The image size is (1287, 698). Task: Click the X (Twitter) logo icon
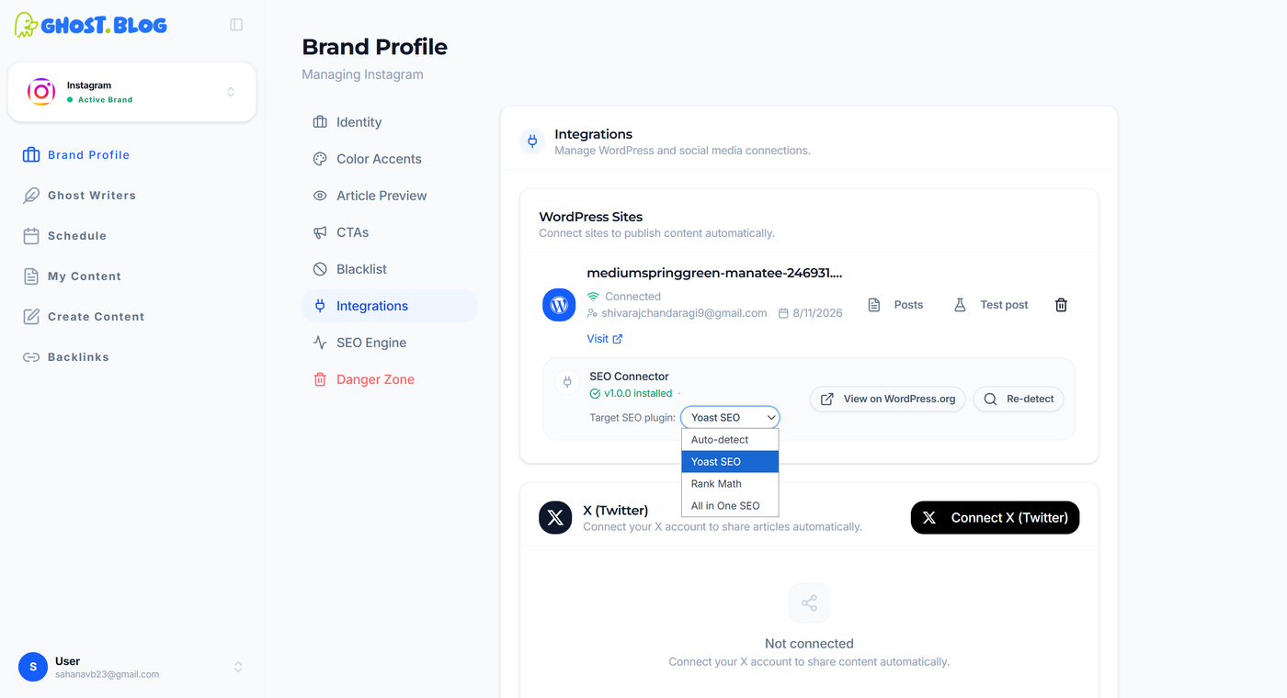(x=555, y=517)
